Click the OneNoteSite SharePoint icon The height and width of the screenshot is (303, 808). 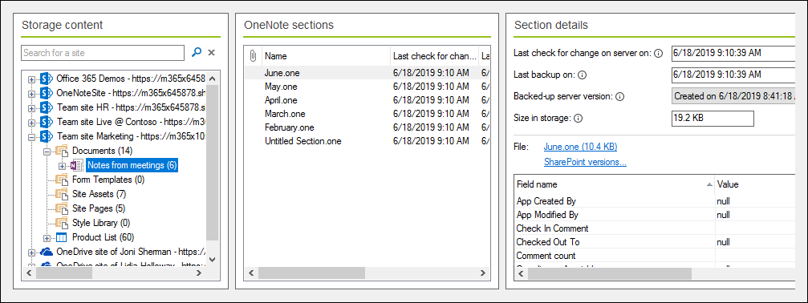[47, 94]
